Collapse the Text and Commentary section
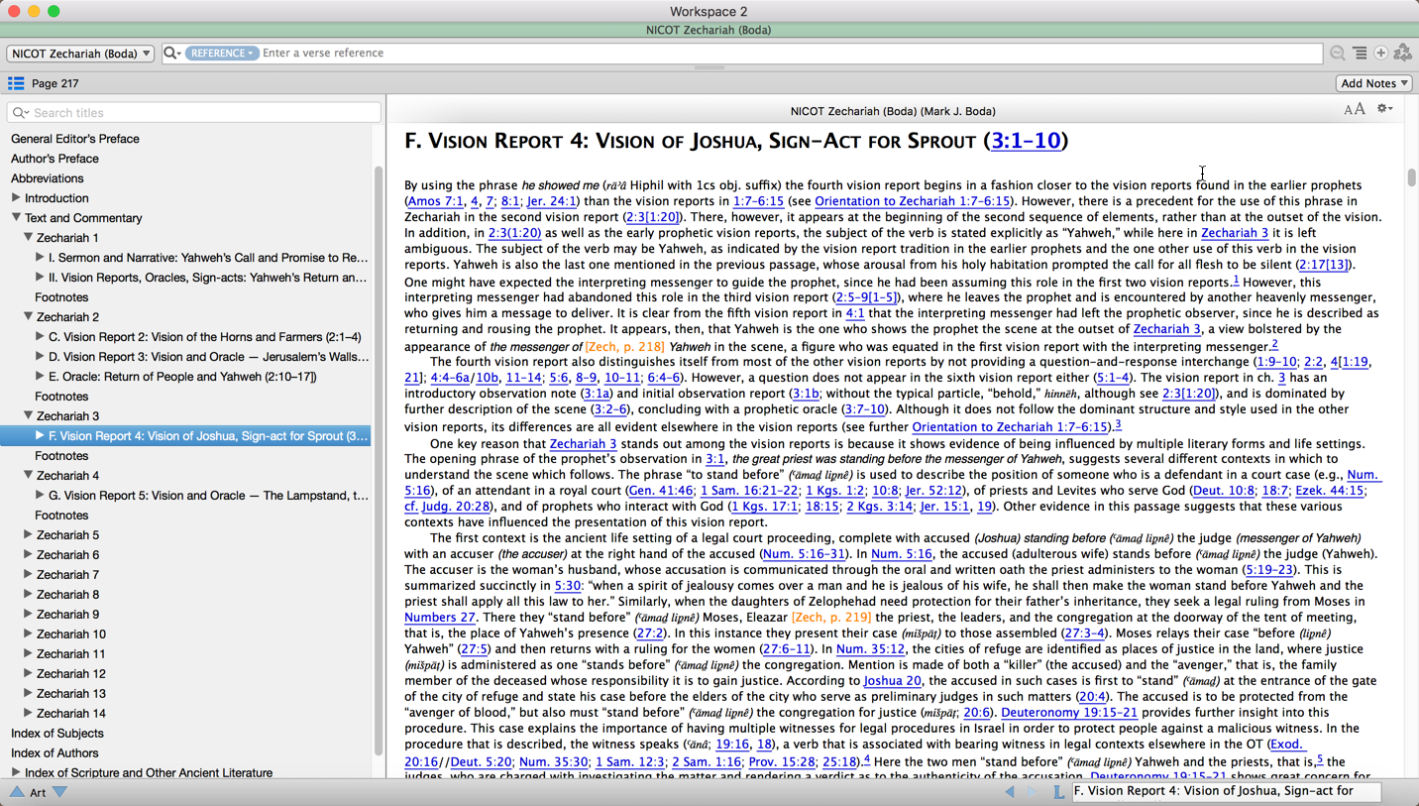The width and height of the screenshot is (1419, 806). coord(16,218)
